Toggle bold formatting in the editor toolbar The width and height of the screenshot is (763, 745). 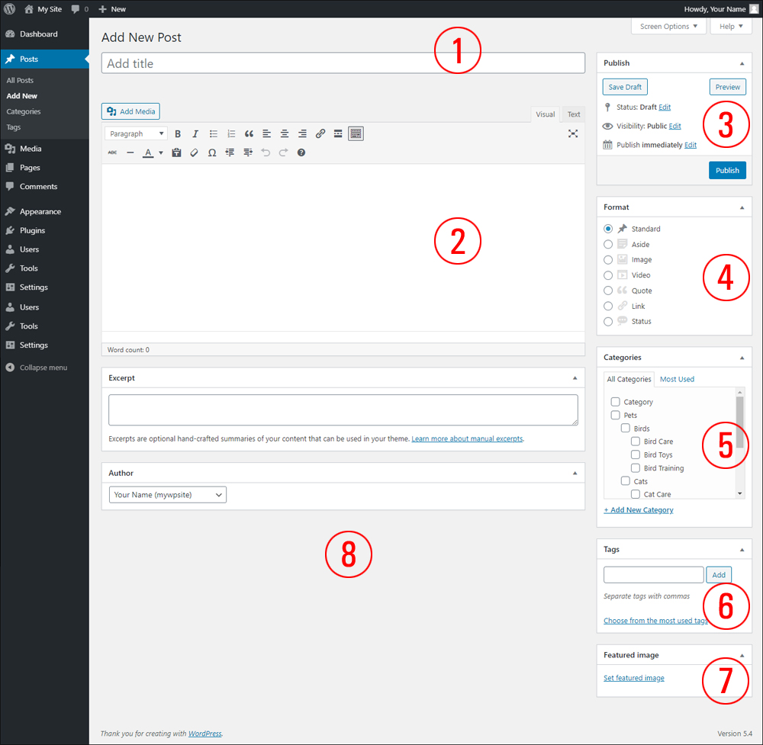click(178, 133)
